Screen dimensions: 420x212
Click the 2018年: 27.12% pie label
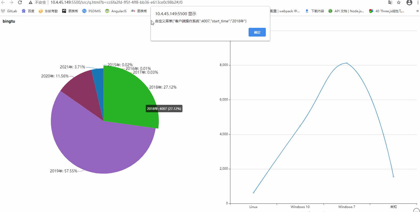(163, 87)
